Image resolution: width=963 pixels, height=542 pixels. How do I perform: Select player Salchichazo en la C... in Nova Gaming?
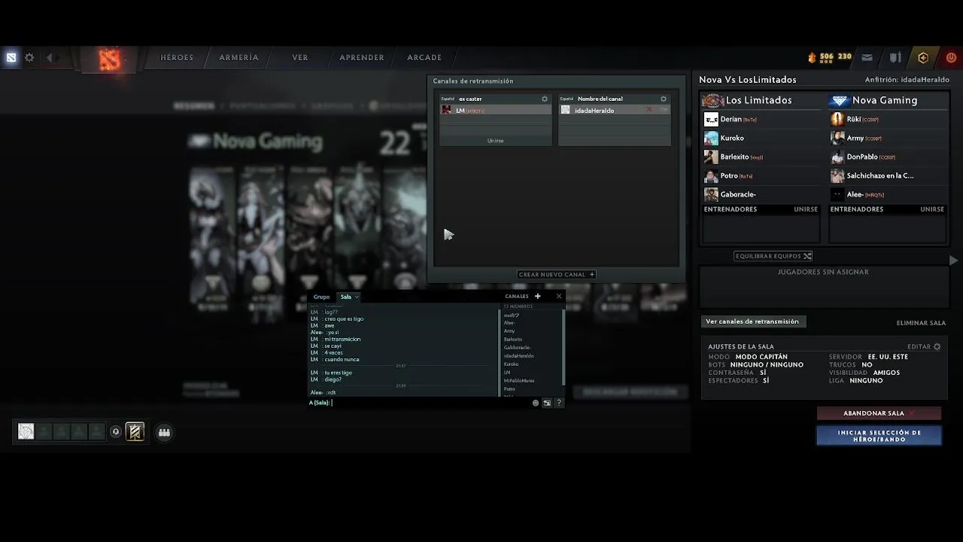click(888, 175)
